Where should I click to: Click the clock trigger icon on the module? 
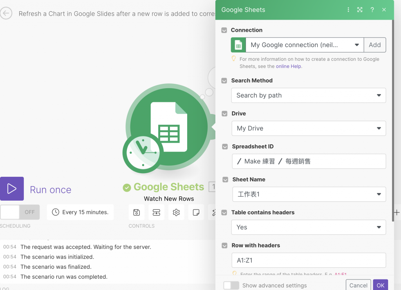click(143, 153)
